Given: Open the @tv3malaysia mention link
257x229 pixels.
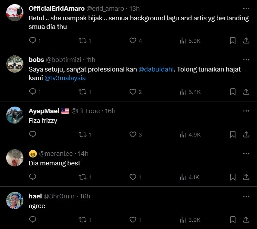Looking at the screenshot, I should 65,78.
